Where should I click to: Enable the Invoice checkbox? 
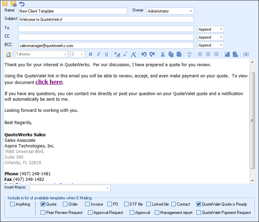click(88, 204)
